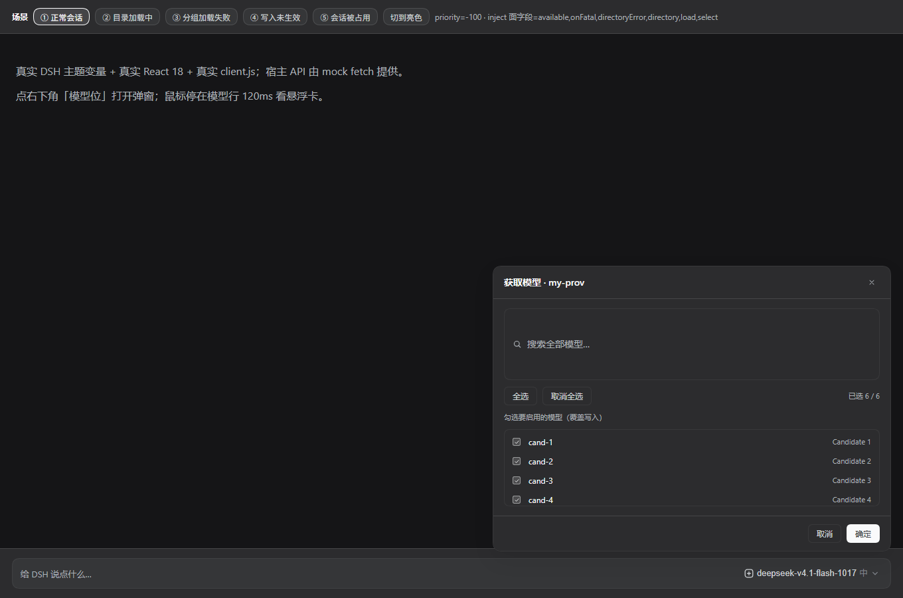Toggle the cand-1 checkbox
Screen dimensions: 903x598
tap(517, 442)
